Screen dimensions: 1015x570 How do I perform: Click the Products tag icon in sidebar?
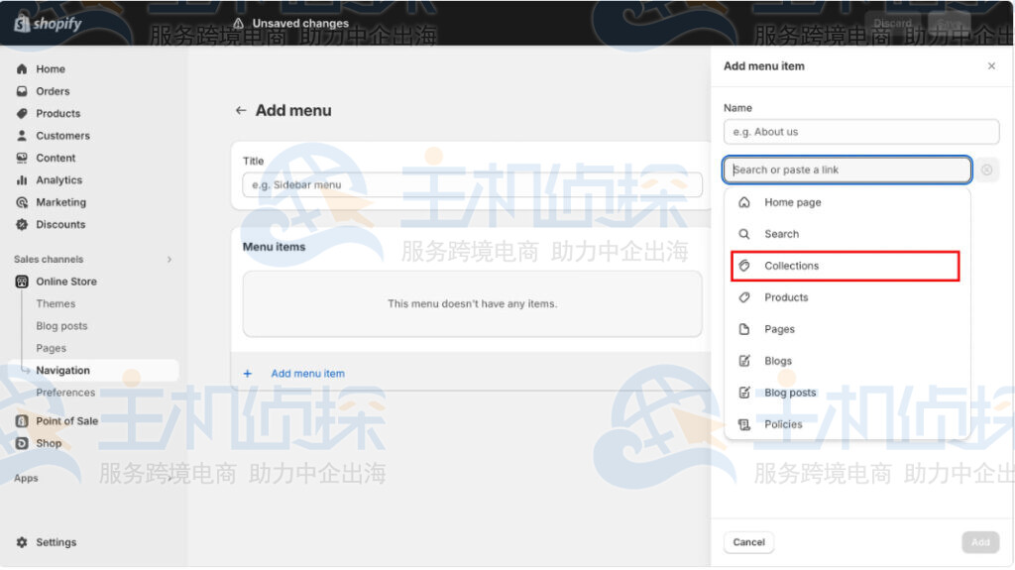click(22, 114)
